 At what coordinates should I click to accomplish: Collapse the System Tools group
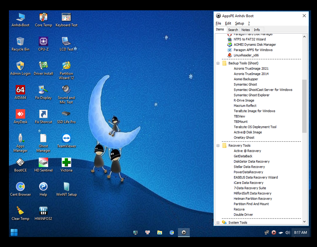pos(218,223)
